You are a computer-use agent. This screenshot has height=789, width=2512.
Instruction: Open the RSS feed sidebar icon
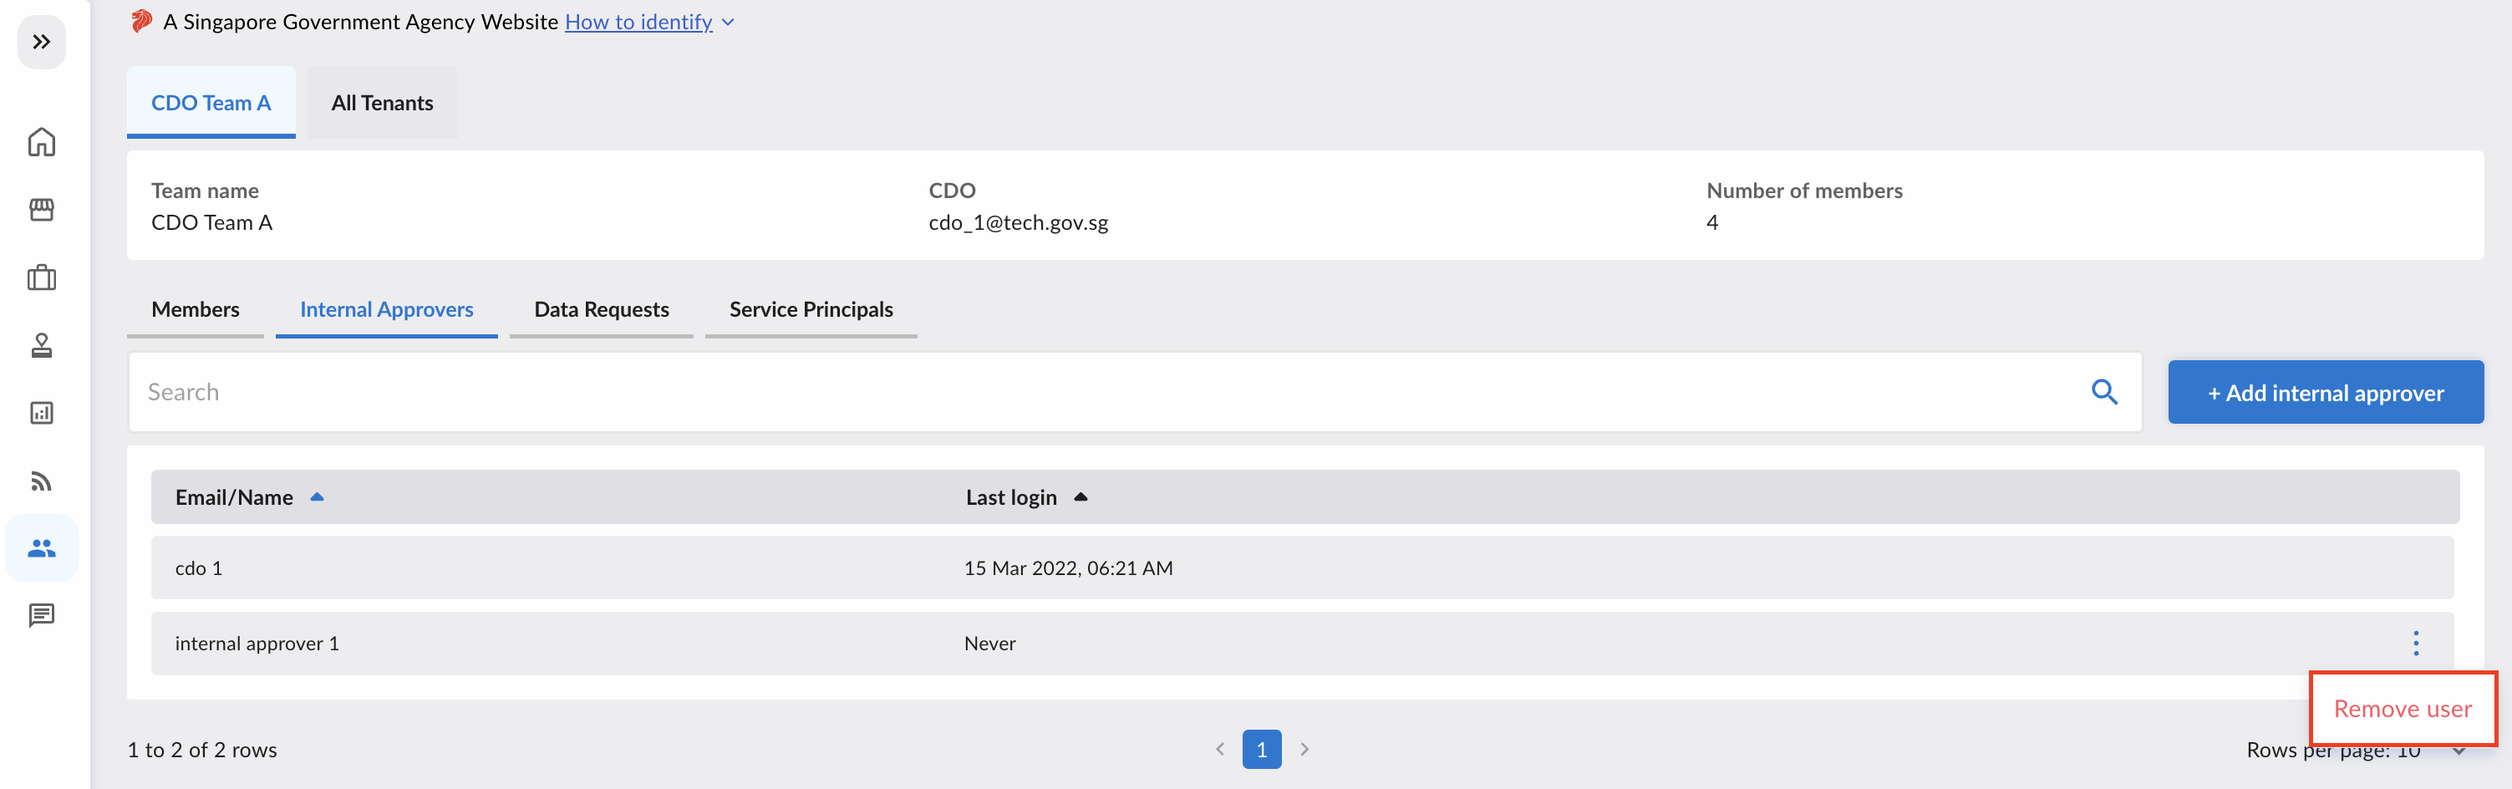point(41,481)
